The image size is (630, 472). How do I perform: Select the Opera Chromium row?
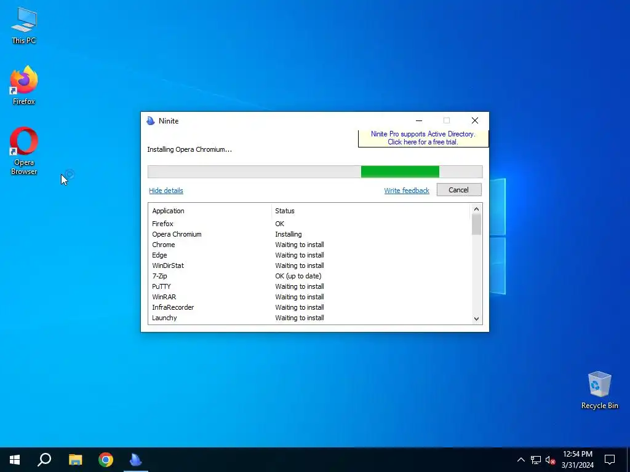[309, 234]
